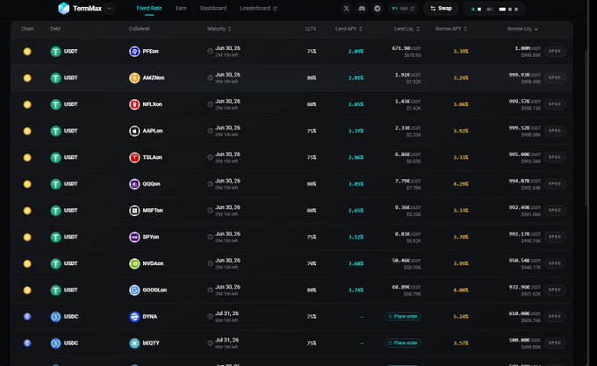Image resolution: width=597 pixels, height=366 pixels.
Task: Click the SPEC button in AAPLon row
Action: tap(555, 131)
